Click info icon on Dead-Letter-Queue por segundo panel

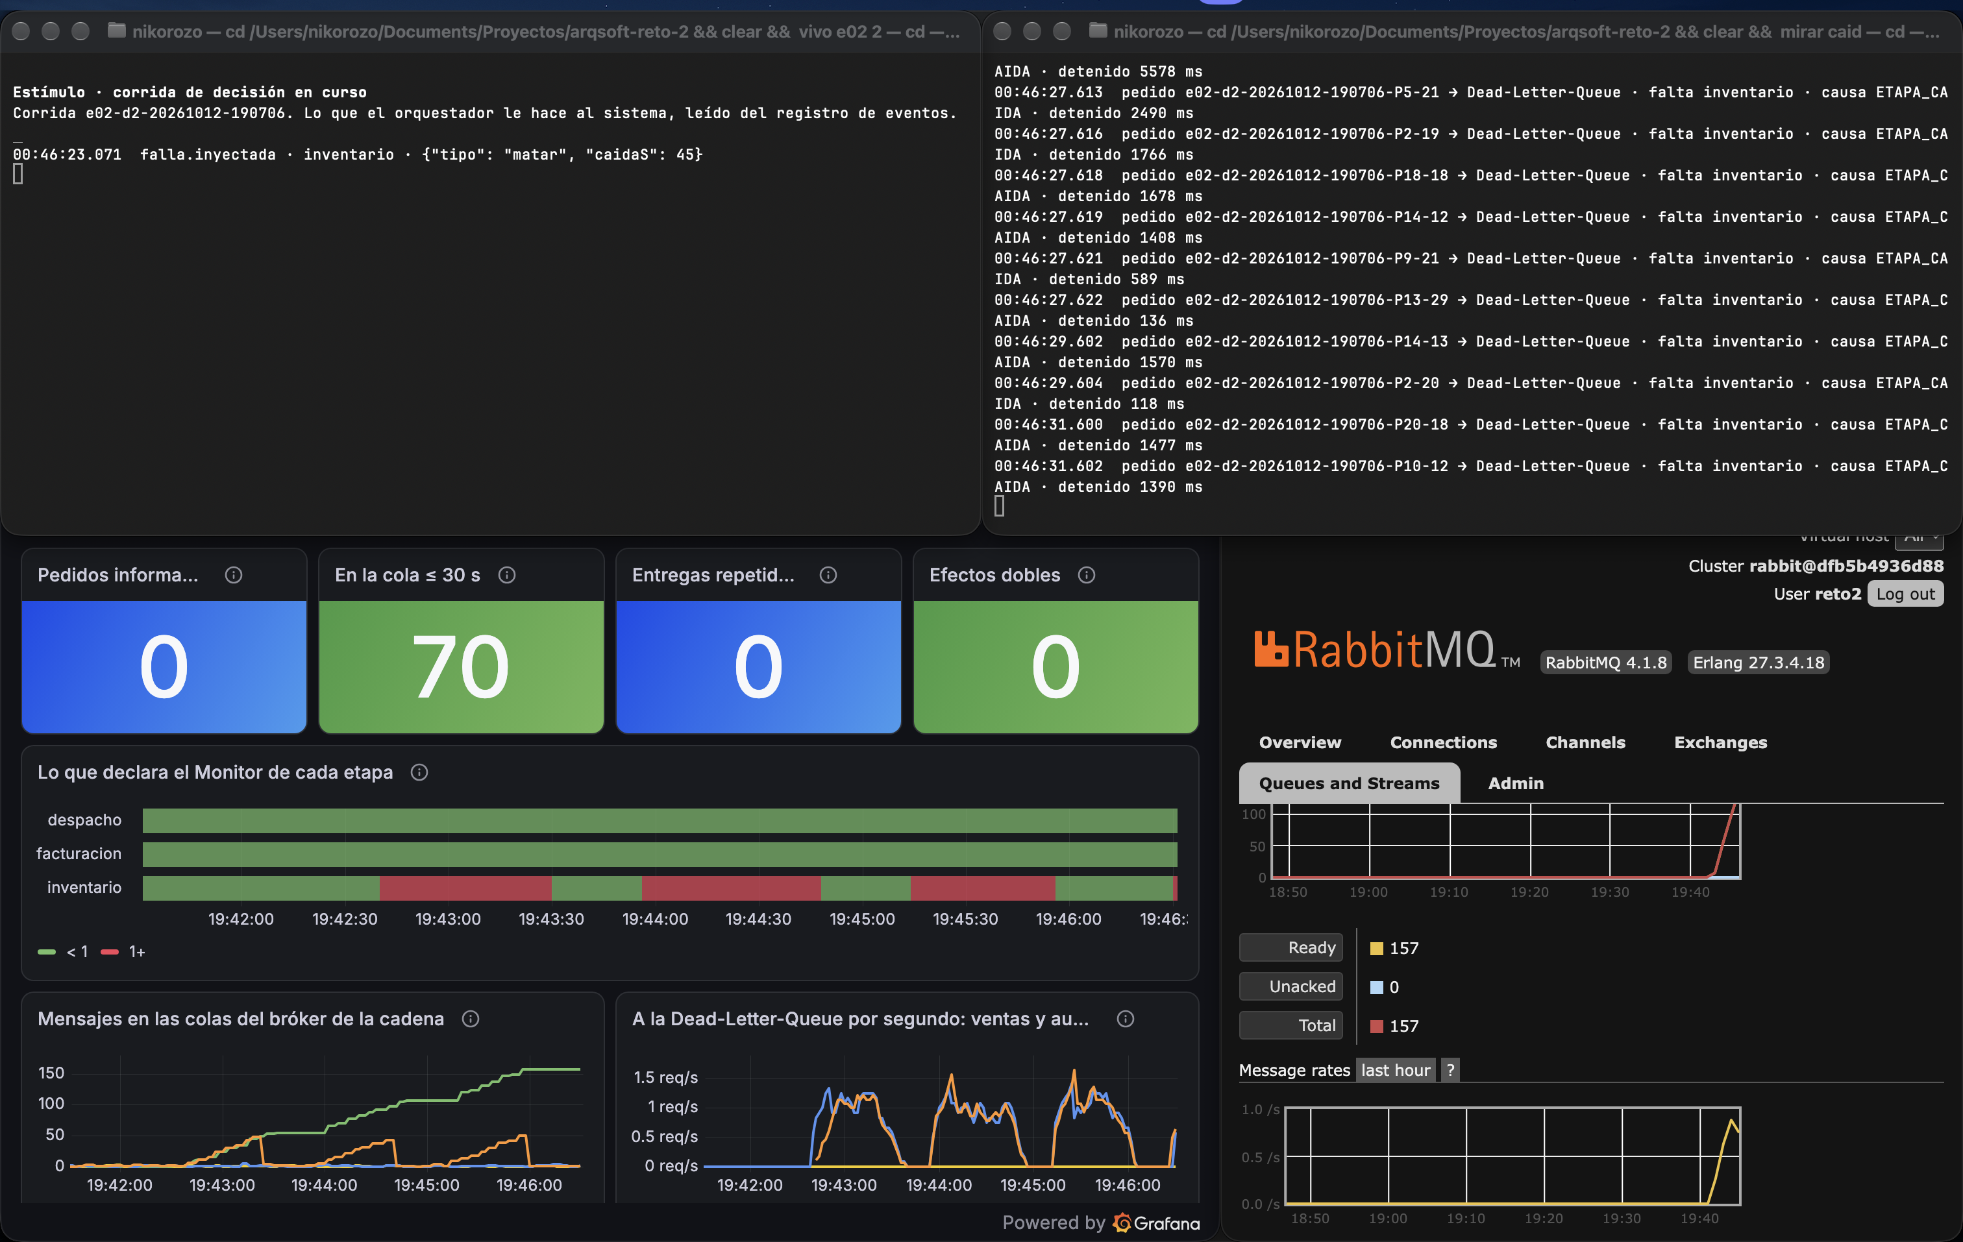pos(1126,1019)
